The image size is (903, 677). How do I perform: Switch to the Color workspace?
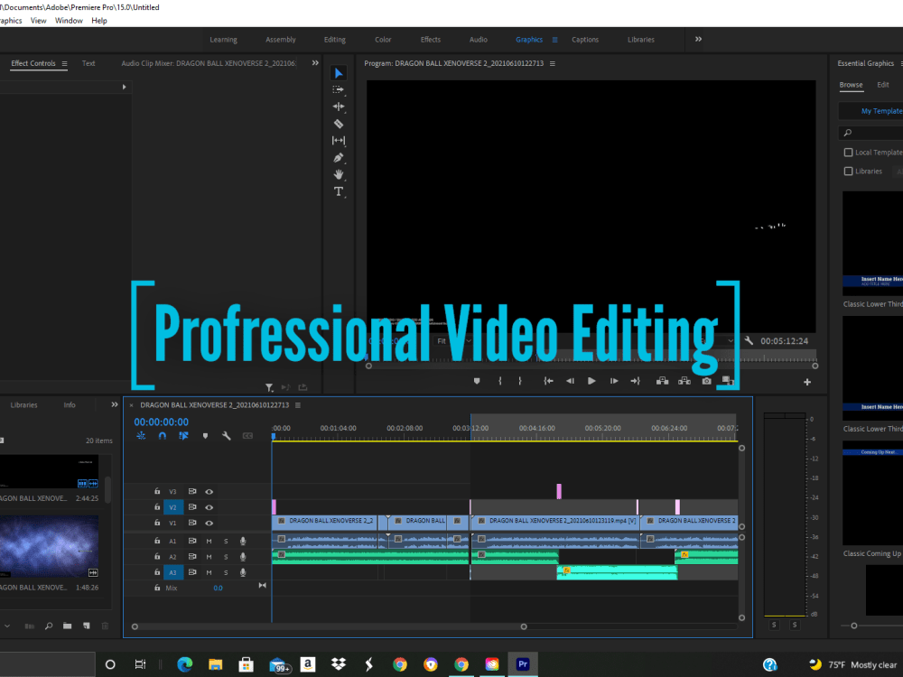point(383,40)
